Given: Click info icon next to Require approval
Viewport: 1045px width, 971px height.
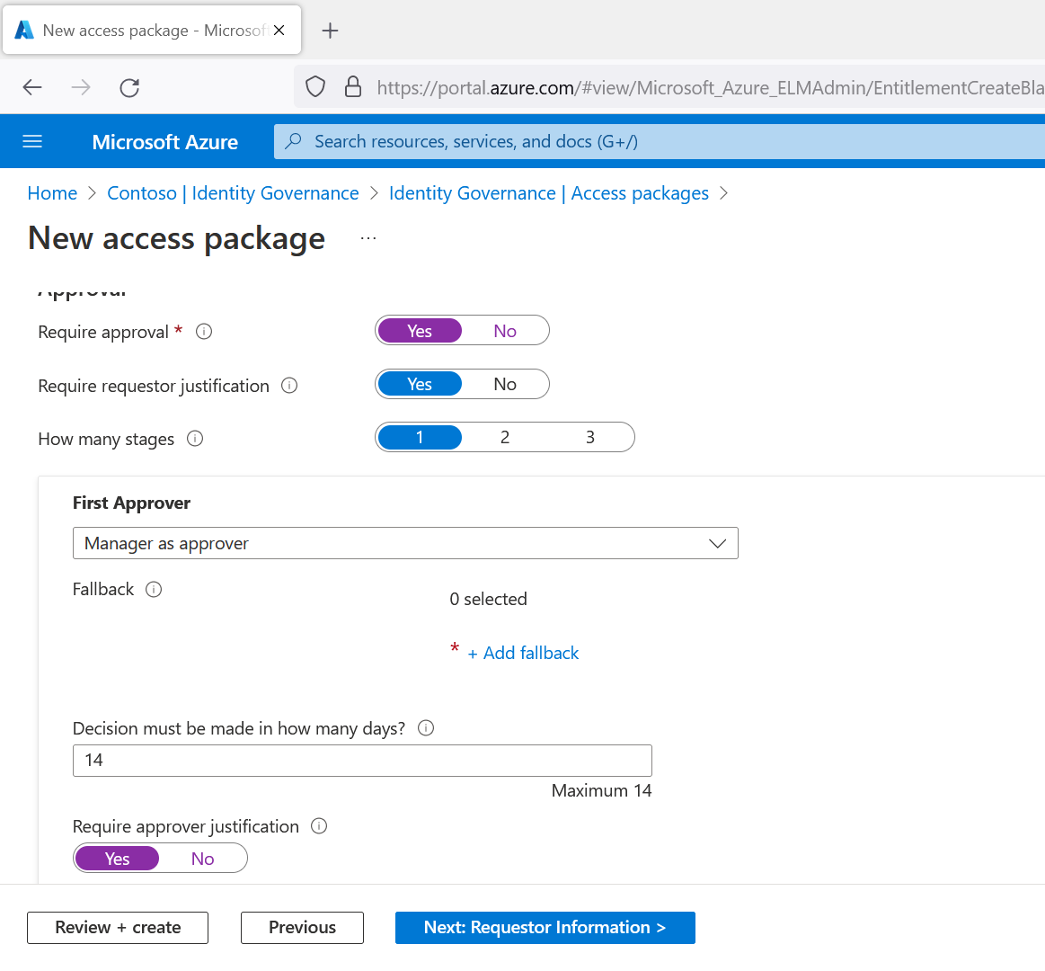Looking at the screenshot, I should [204, 332].
